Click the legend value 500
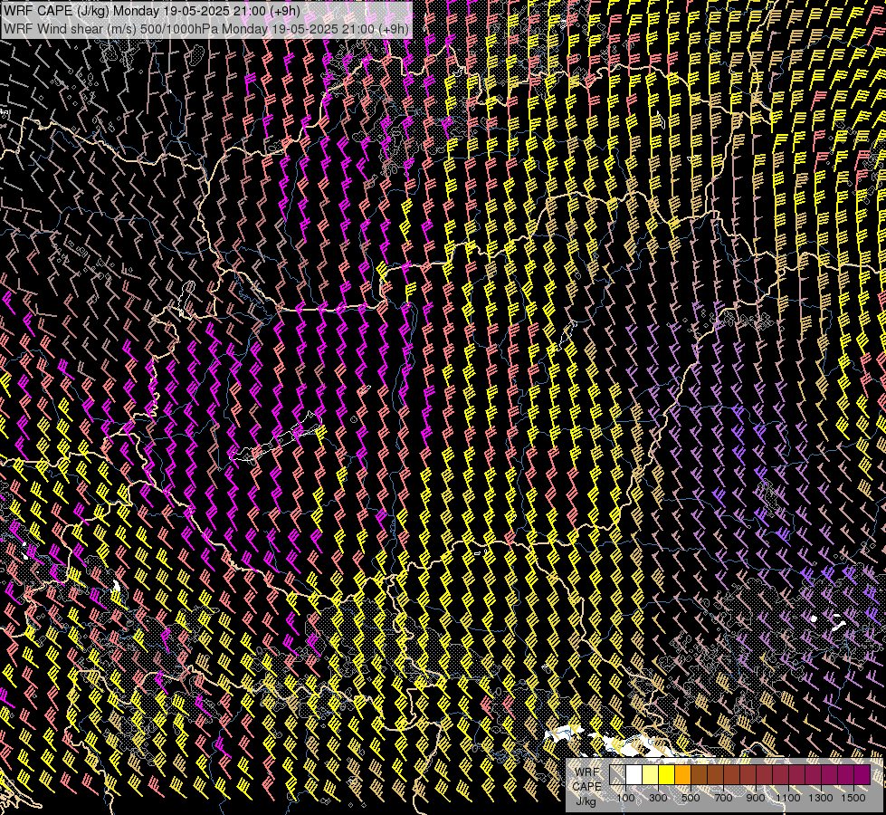The width and height of the screenshot is (886, 815). tap(691, 798)
